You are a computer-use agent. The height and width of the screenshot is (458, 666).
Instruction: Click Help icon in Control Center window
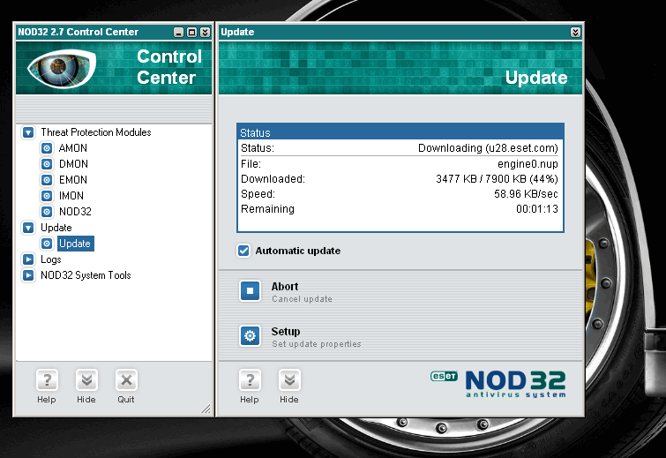[47, 379]
